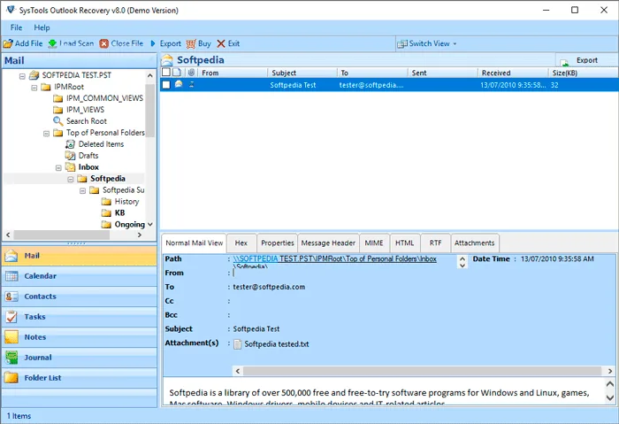Click into the From field

tap(343, 273)
